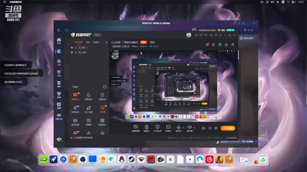307x172 pixels.
Task: Click the Pac-Man icon in Arena sidebar
Action: point(59,51)
